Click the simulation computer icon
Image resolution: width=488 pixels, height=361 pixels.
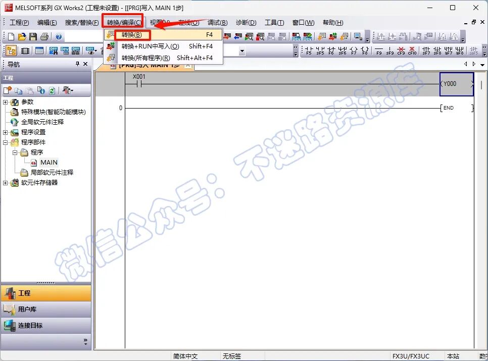(358, 37)
